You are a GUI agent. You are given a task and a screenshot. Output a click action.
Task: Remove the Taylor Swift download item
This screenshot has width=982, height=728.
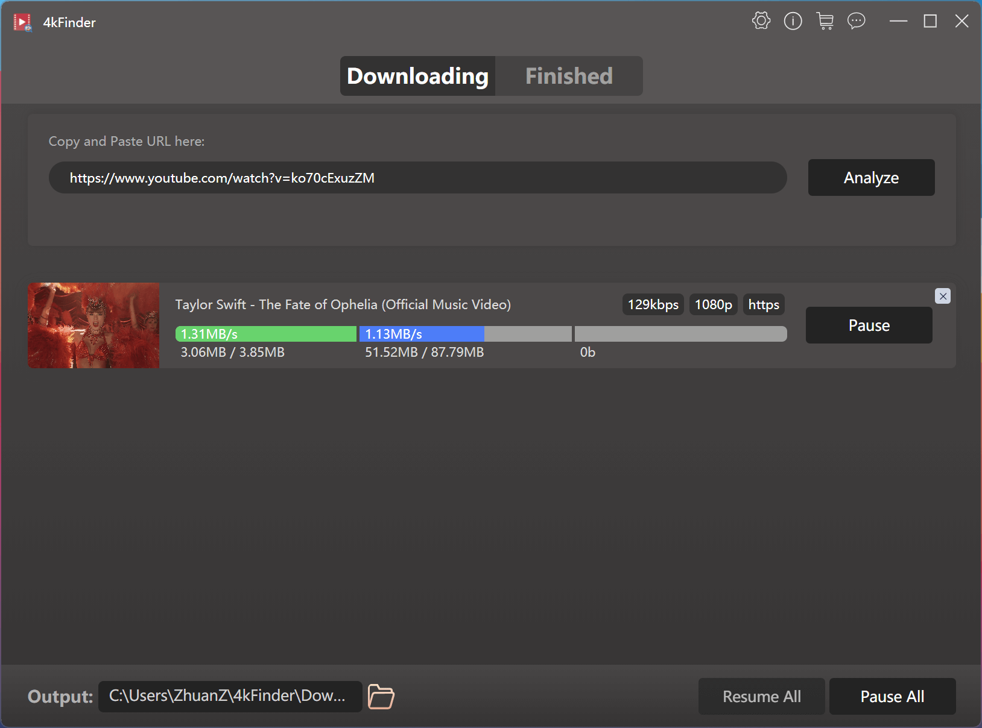(943, 296)
